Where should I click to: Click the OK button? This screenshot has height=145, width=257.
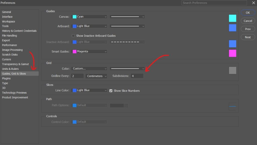[248, 13]
